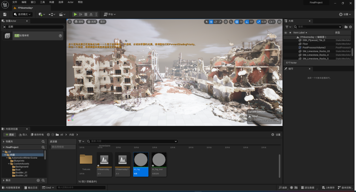
Task: Select the object selection arrow tool in the viewport
Action: [207, 22]
